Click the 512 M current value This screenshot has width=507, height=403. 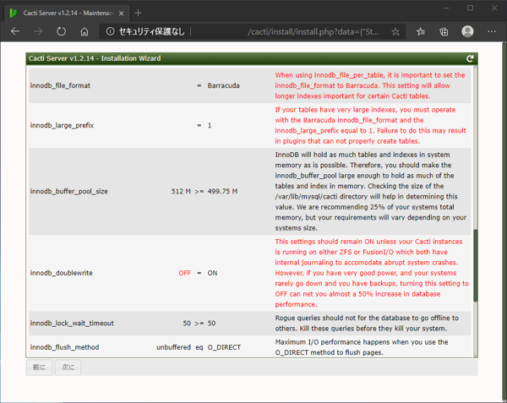point(181,191)
